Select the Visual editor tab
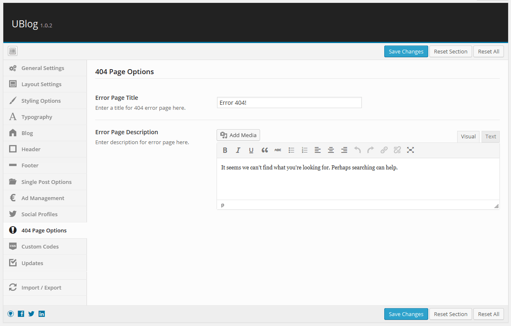The width and height of the screenshot is (511, 326). tap(468, 137)
